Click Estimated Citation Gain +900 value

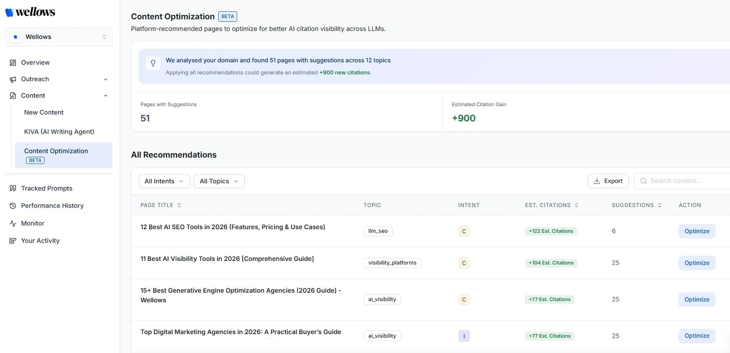pyautogui.click(x=464, y=118)
